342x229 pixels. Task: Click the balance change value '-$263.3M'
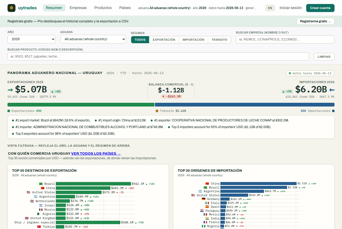coord(171,96)
